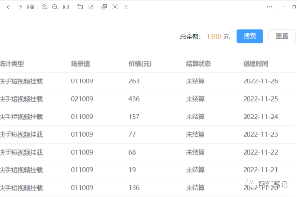Go to the next image with forward arrow

pos(20,7)
